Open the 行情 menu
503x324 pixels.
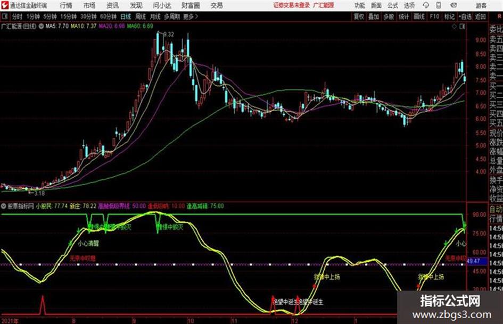(x=66, y=5)
